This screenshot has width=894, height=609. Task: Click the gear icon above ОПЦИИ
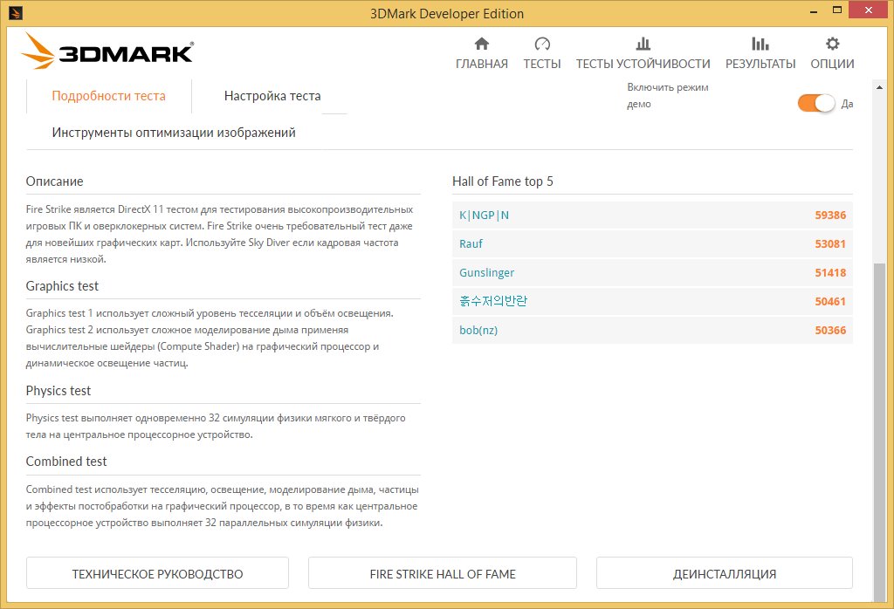pos(832,44)
